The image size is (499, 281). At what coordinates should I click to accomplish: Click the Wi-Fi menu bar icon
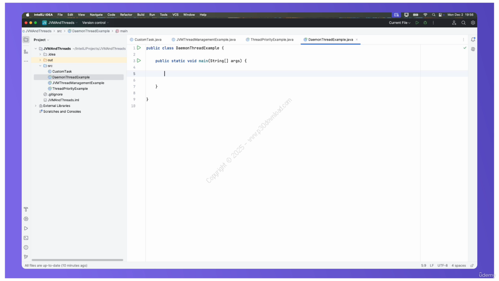click(425, 15)
